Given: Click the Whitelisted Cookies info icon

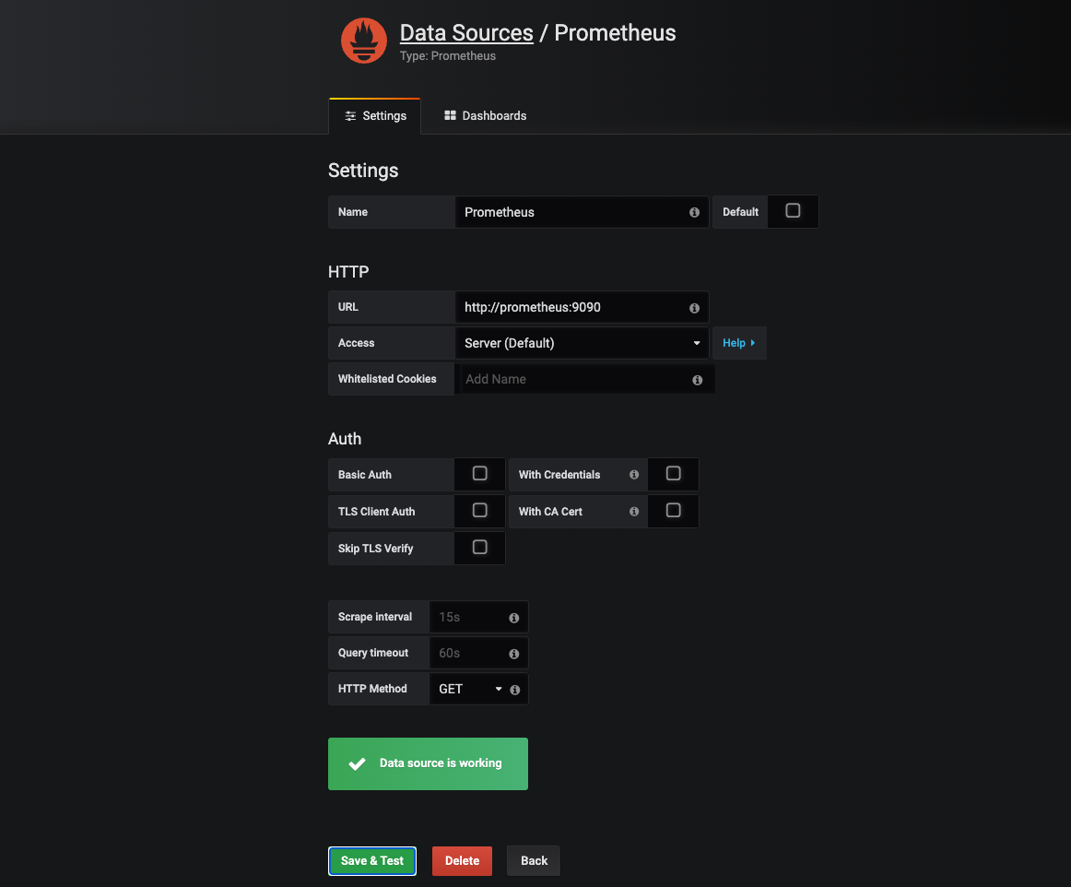Looking at the screenshot, I should click(698, 379).
